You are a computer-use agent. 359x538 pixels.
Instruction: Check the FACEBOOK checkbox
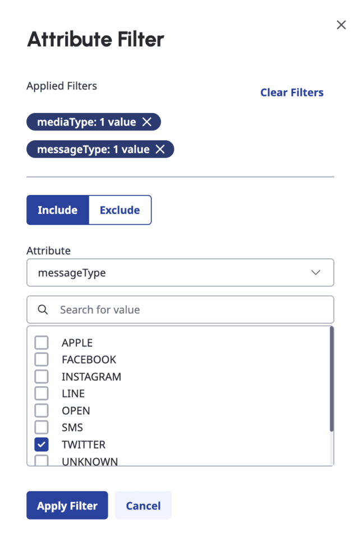[42, 359]
